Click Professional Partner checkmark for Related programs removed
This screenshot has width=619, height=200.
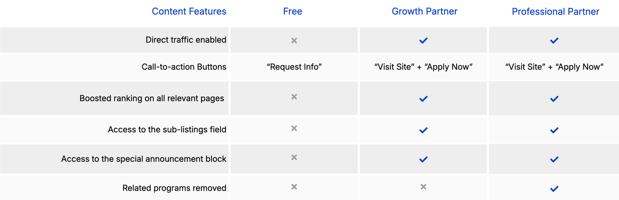(x=554, y=189)
